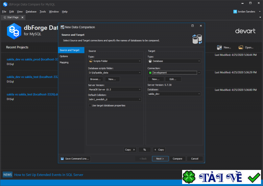Click the green Development connection color swatch
The width and height of the screenshot is (263, 186).
[x=150, y=73]
